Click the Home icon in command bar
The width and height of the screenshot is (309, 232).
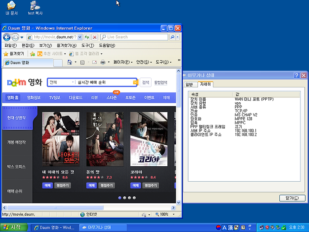pos(70,62)
